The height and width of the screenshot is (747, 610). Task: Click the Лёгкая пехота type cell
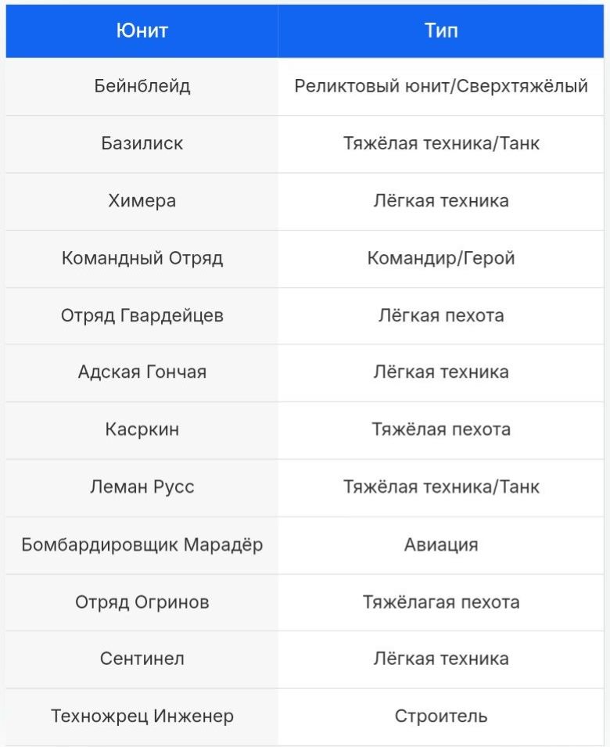441,315
